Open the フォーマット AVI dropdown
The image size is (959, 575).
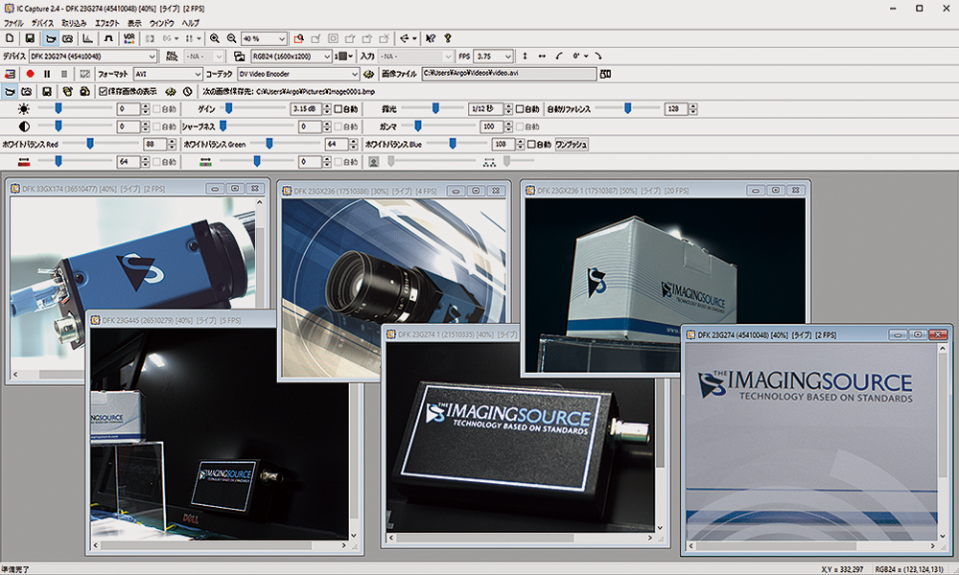coord(168,74)
